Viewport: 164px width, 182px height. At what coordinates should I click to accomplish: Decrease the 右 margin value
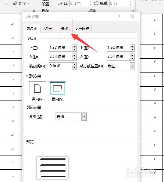(132, 58)
